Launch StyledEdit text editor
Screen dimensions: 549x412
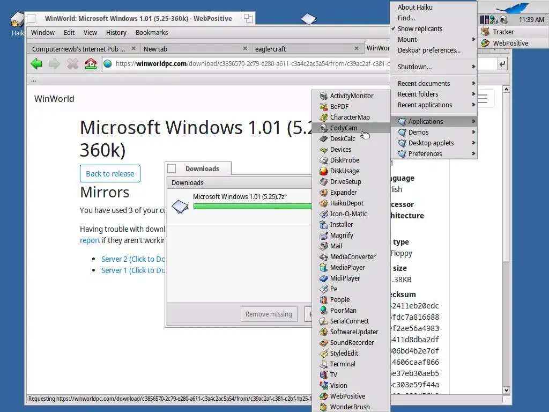coord(351,353)
